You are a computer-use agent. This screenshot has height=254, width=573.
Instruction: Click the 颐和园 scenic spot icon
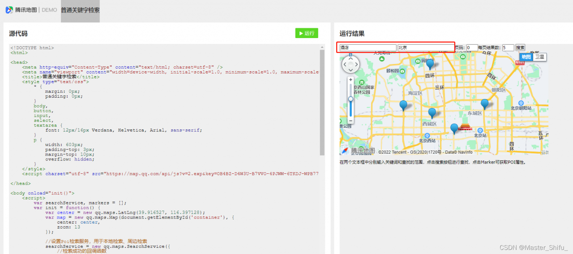point(402,71)
